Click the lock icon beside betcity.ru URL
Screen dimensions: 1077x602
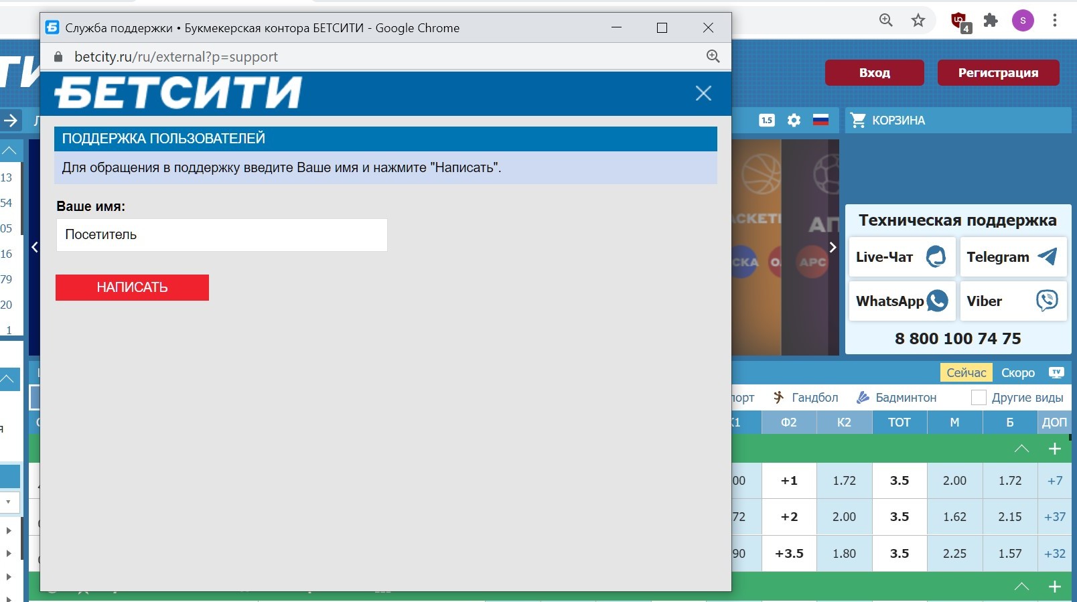pyautogui.click(x=58, y=57)
